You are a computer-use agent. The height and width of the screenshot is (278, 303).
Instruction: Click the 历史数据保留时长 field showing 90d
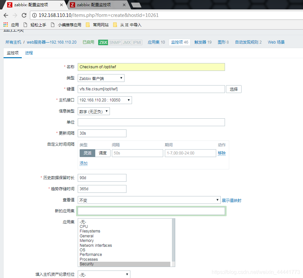[102, 178]
